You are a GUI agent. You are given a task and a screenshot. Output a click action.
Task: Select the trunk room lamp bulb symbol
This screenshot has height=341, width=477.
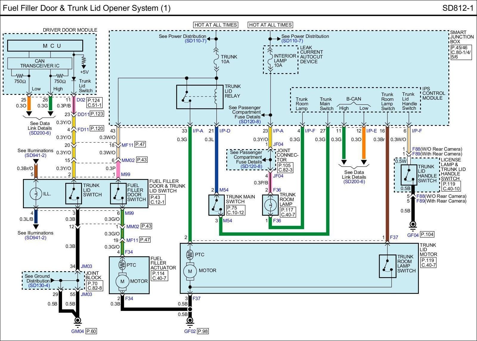pos(270,205)
